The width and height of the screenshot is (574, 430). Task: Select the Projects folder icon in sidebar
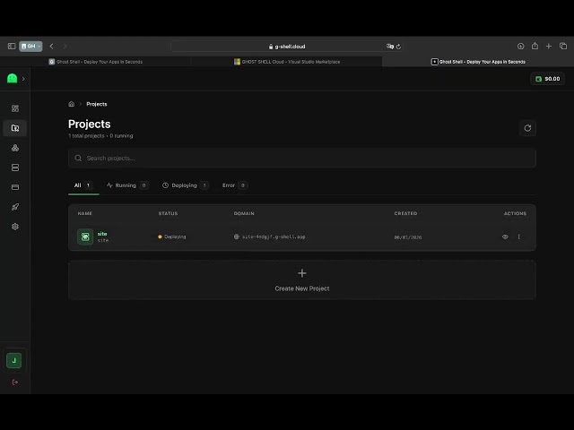[x=15, y=128]
